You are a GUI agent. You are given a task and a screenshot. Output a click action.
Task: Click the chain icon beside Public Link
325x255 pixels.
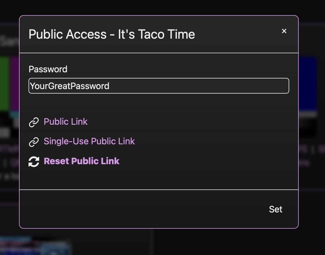coord(34,122)
